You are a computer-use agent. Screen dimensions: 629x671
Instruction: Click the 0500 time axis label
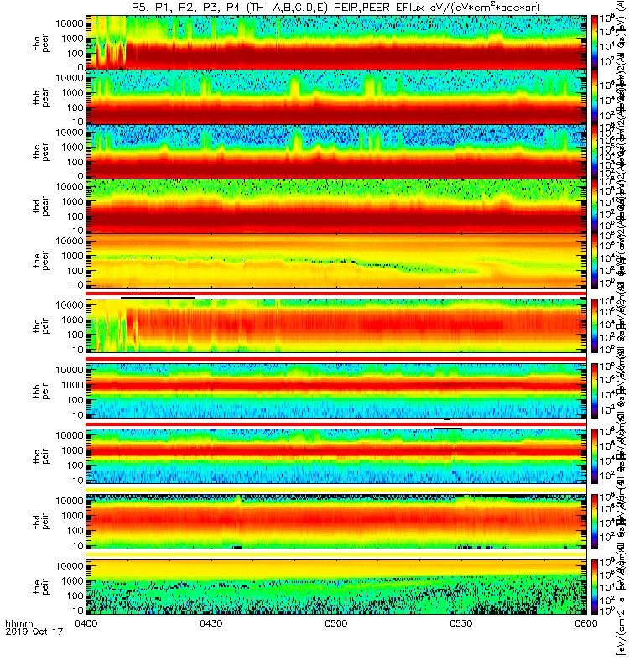pos(336,623)
